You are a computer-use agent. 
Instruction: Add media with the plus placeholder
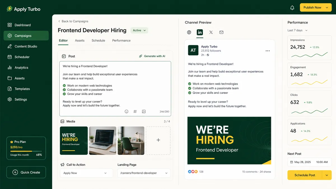pos(158,141)
